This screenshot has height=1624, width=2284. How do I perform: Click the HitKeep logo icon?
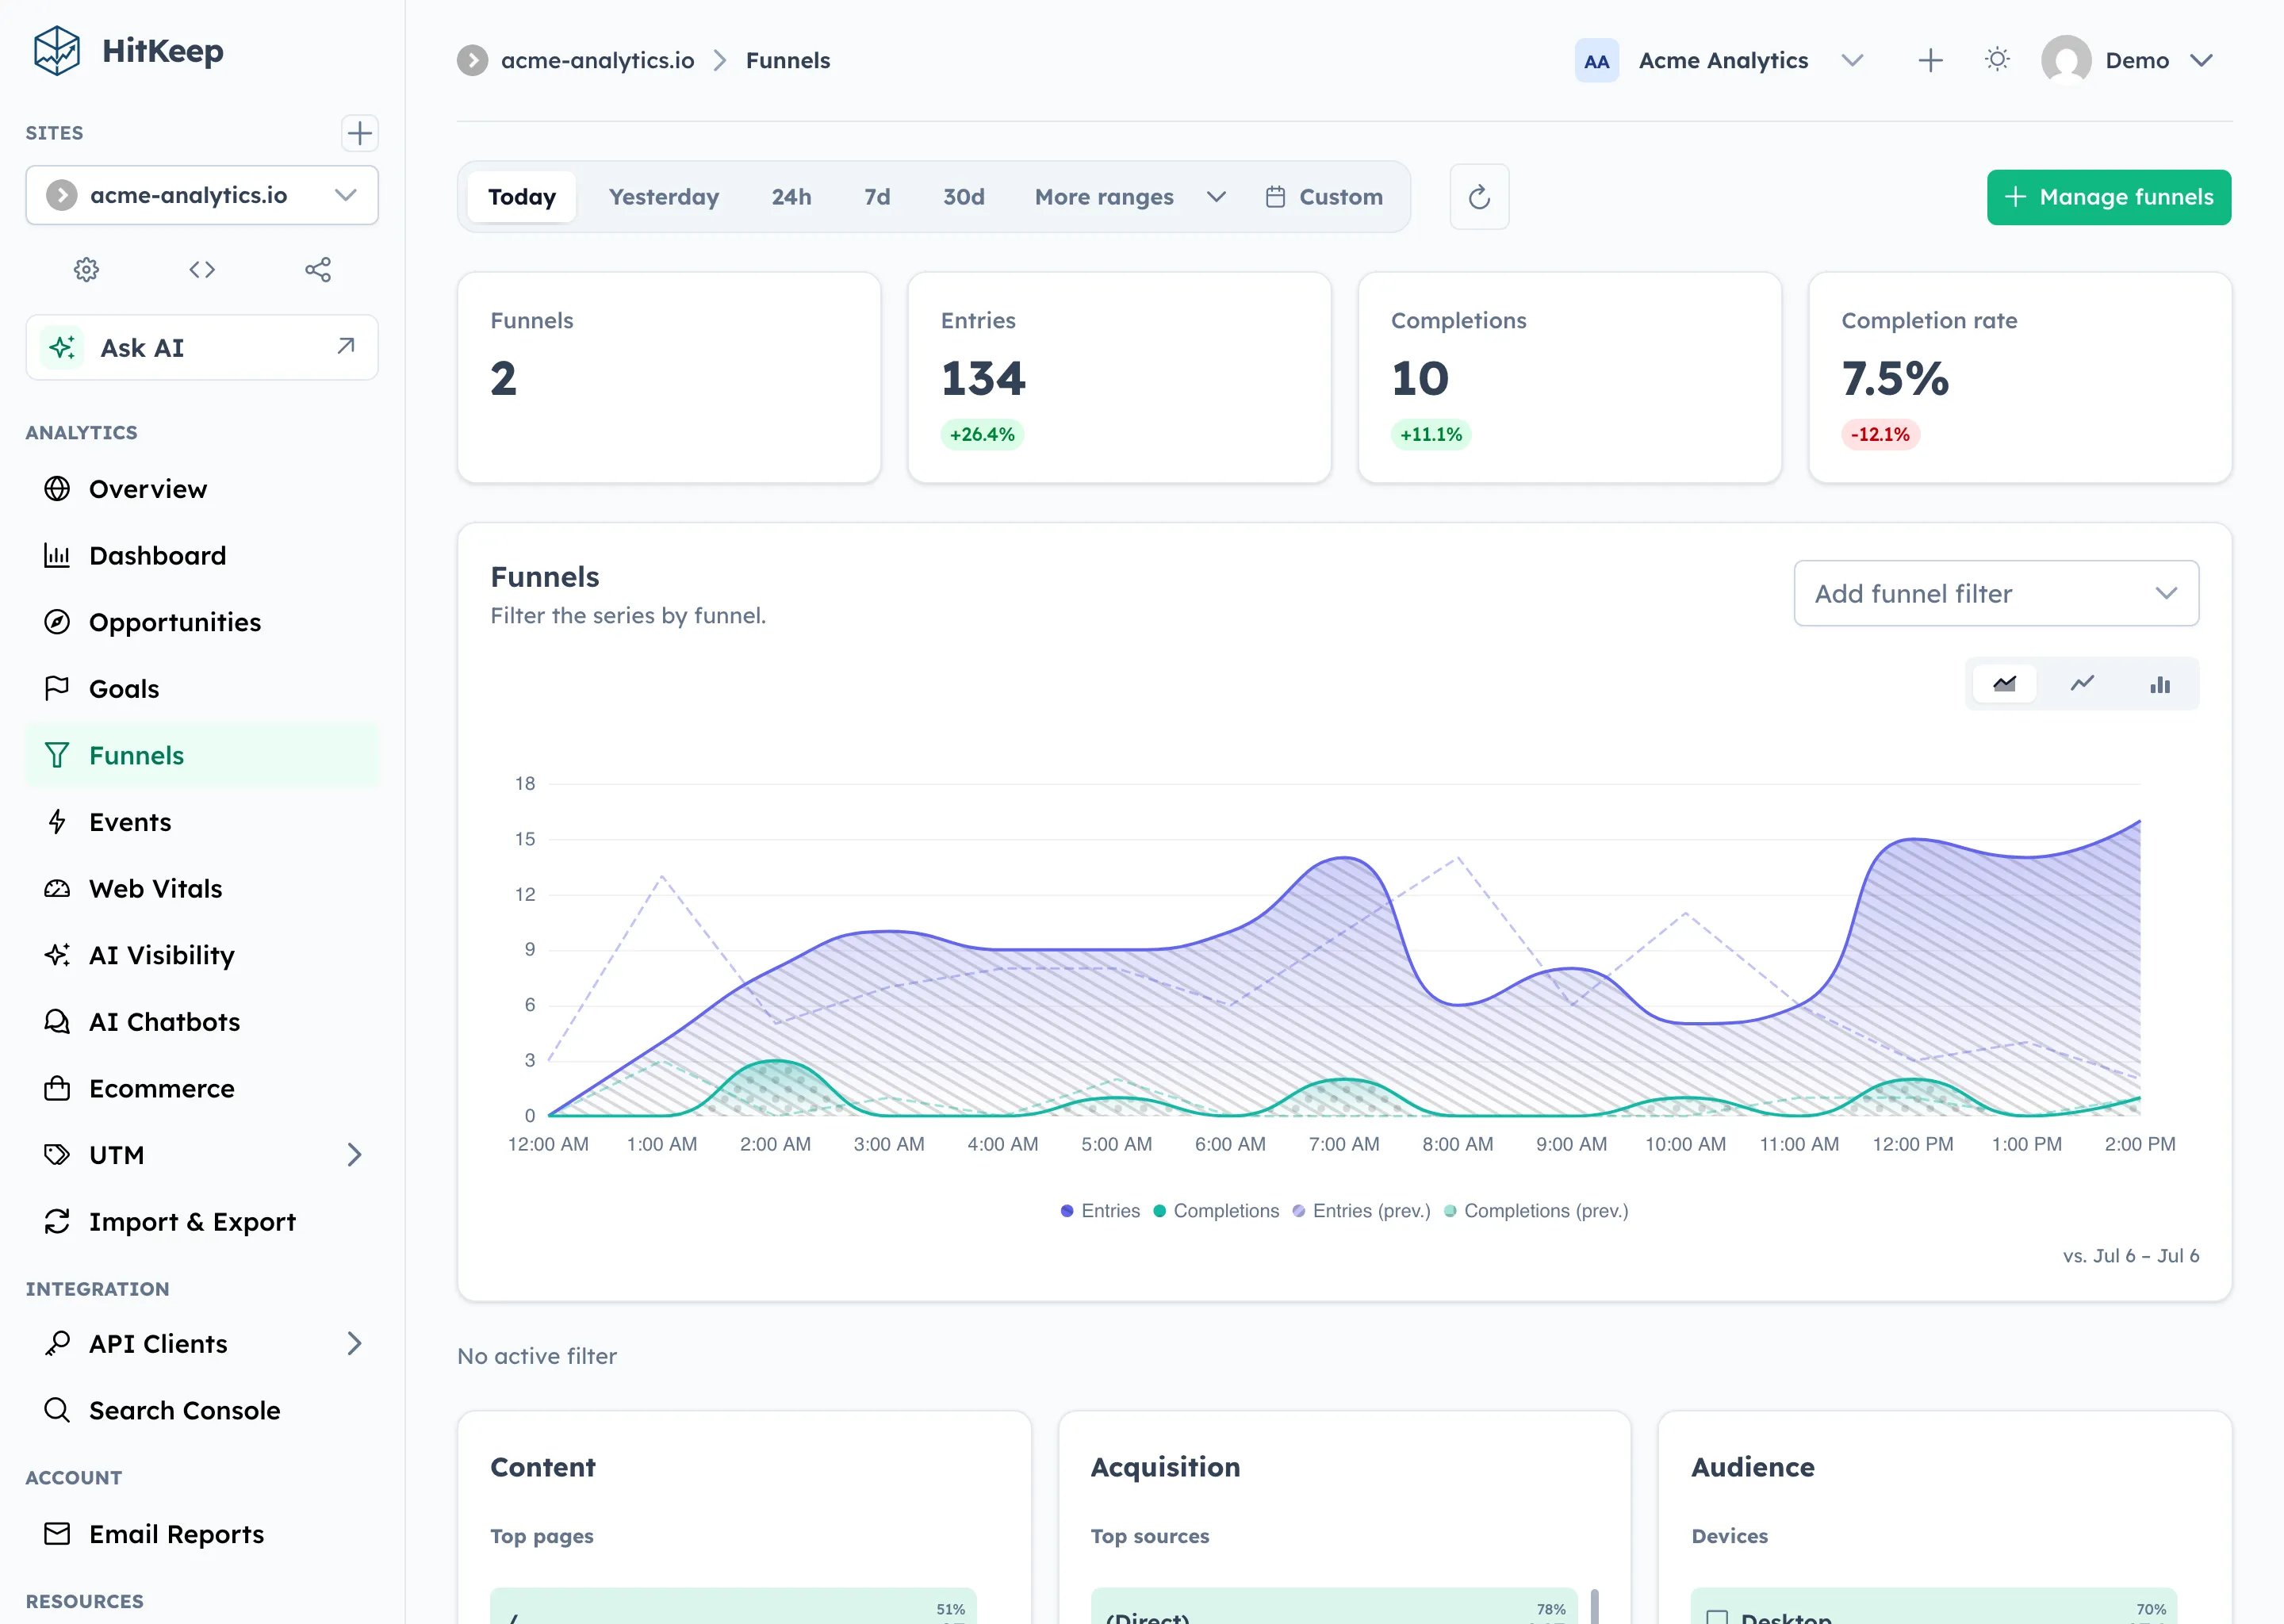(57, 51)
